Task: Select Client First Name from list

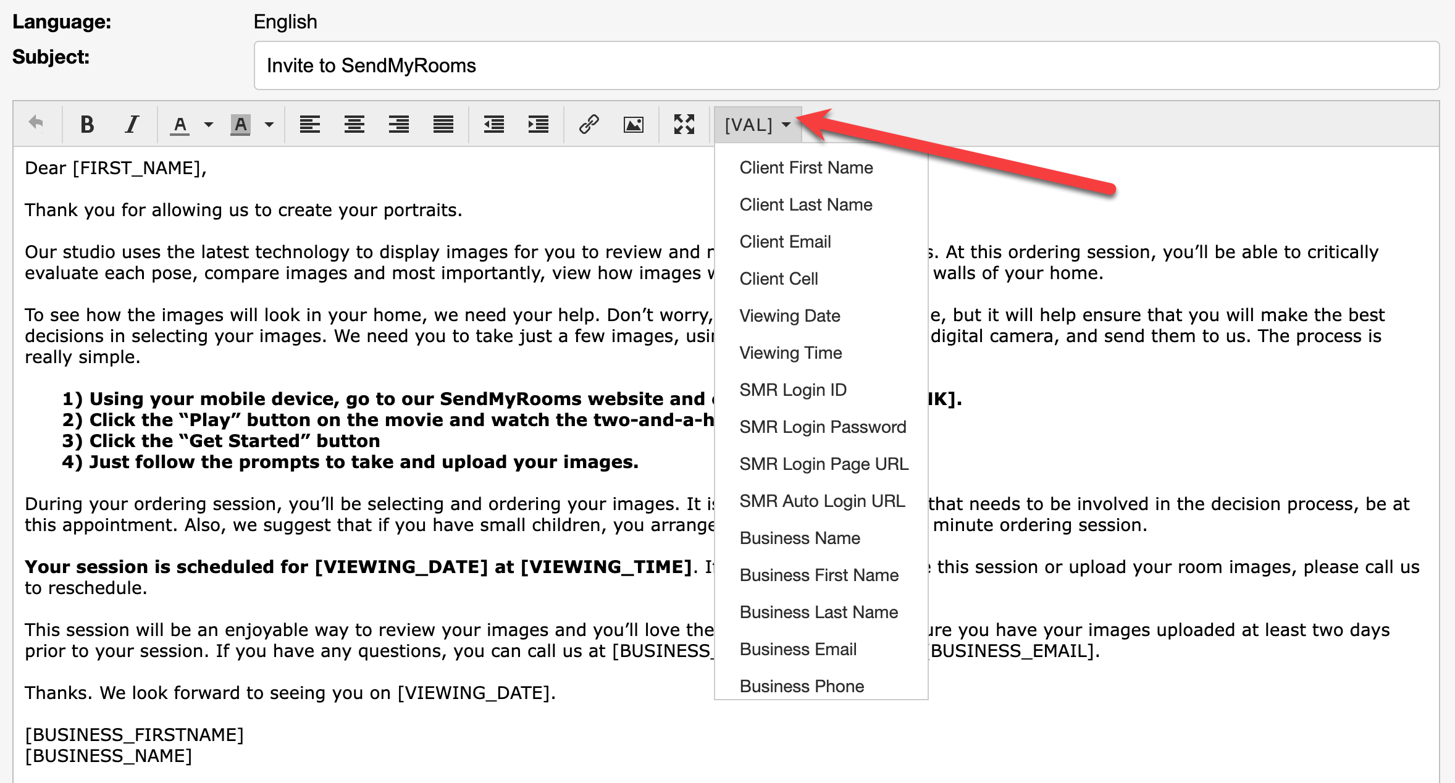Action: click(806, 168)
